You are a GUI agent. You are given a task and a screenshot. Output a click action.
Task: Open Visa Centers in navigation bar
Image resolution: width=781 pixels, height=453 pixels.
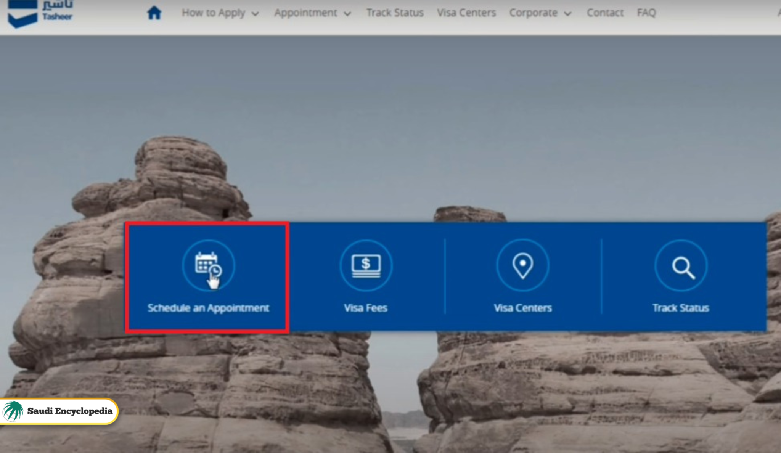click(x=466, y=13)
